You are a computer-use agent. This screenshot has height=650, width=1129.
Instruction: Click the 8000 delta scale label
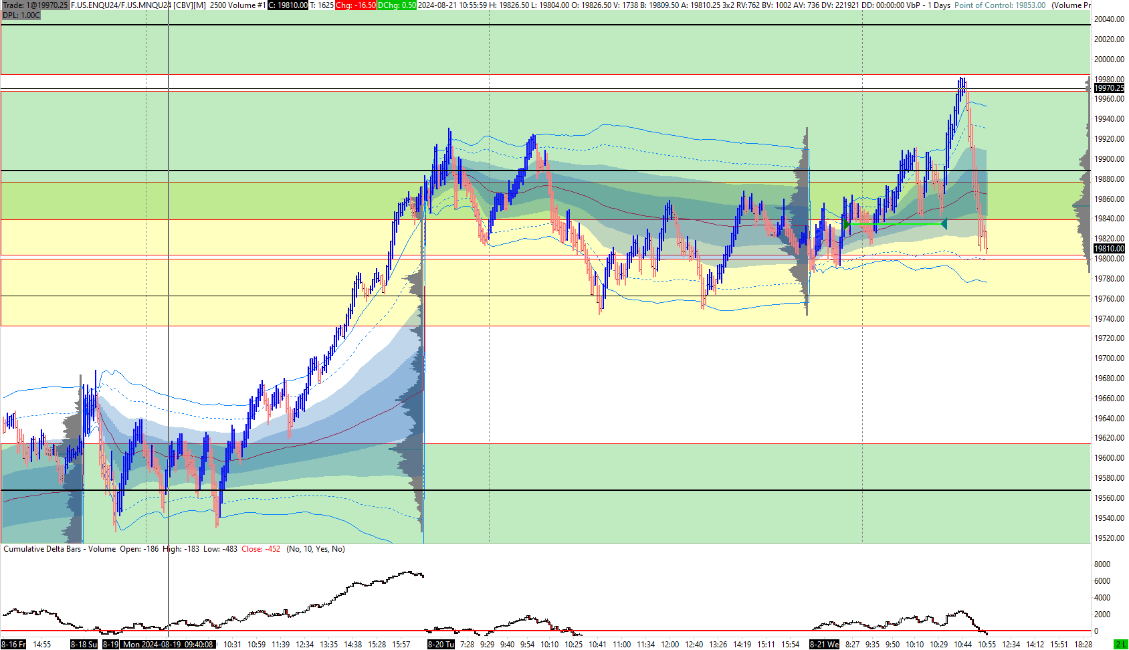(1102, 564)
